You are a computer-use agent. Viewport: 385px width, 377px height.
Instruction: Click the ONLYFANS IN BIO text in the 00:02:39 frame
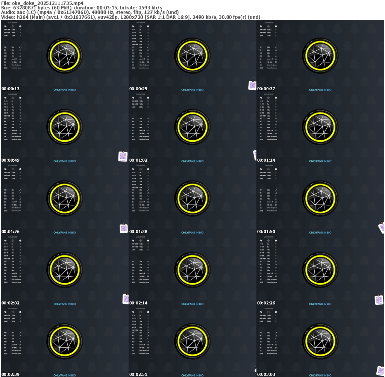coord(64,375)
